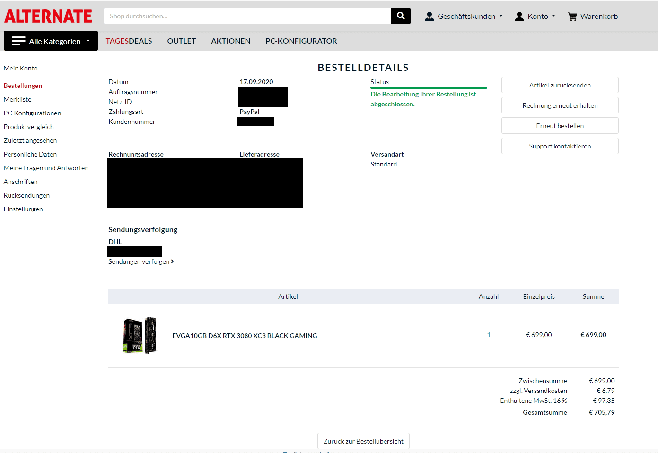Click Rechnung erneut erhalten button

point(560,105)
